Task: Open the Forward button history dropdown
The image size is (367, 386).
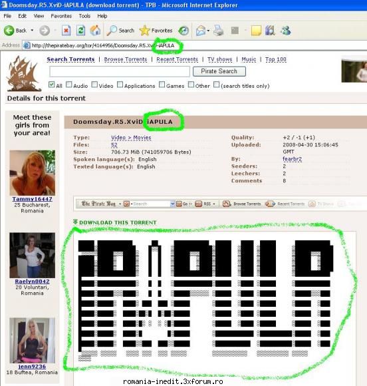Action: click(55, 31)
